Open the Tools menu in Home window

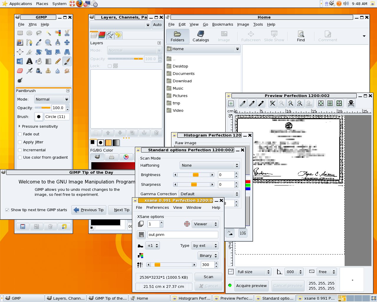pyautogui.click(x=258, y=24)
